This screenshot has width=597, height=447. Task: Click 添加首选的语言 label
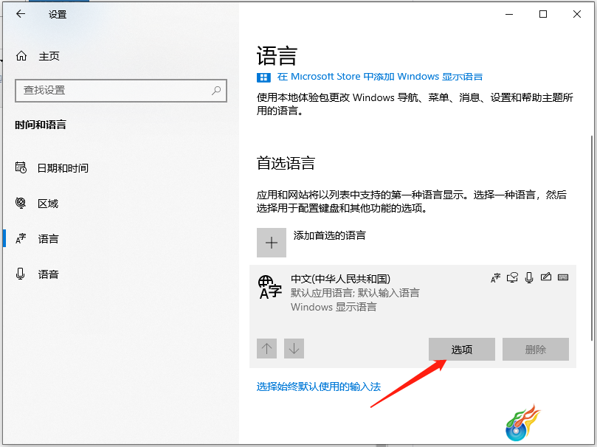click(x=329, y=235)
